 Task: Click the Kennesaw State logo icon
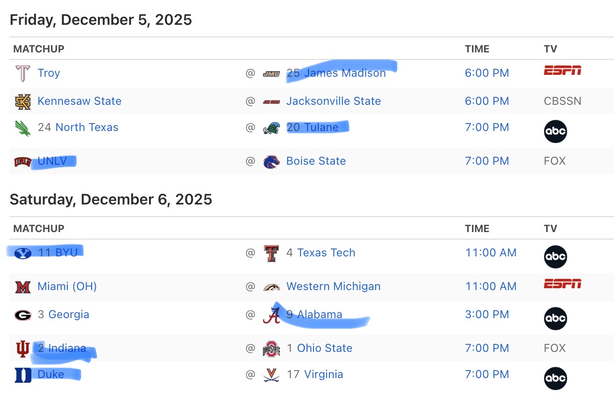pyautogui.click(x=22, y=101)
